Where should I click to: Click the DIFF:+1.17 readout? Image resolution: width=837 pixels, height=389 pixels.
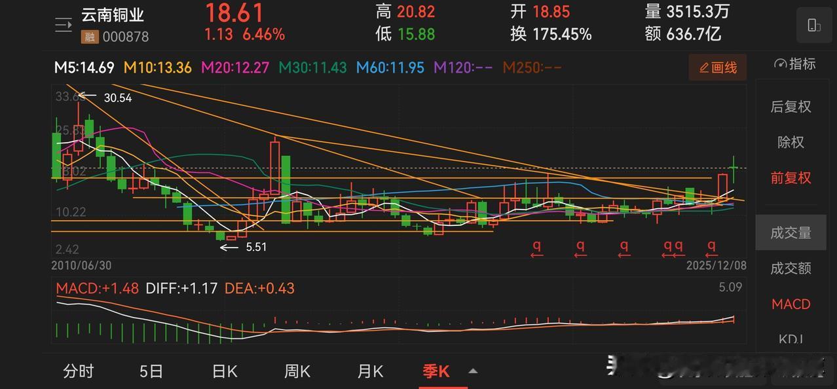pyautogui.click(x=181, y=288)
